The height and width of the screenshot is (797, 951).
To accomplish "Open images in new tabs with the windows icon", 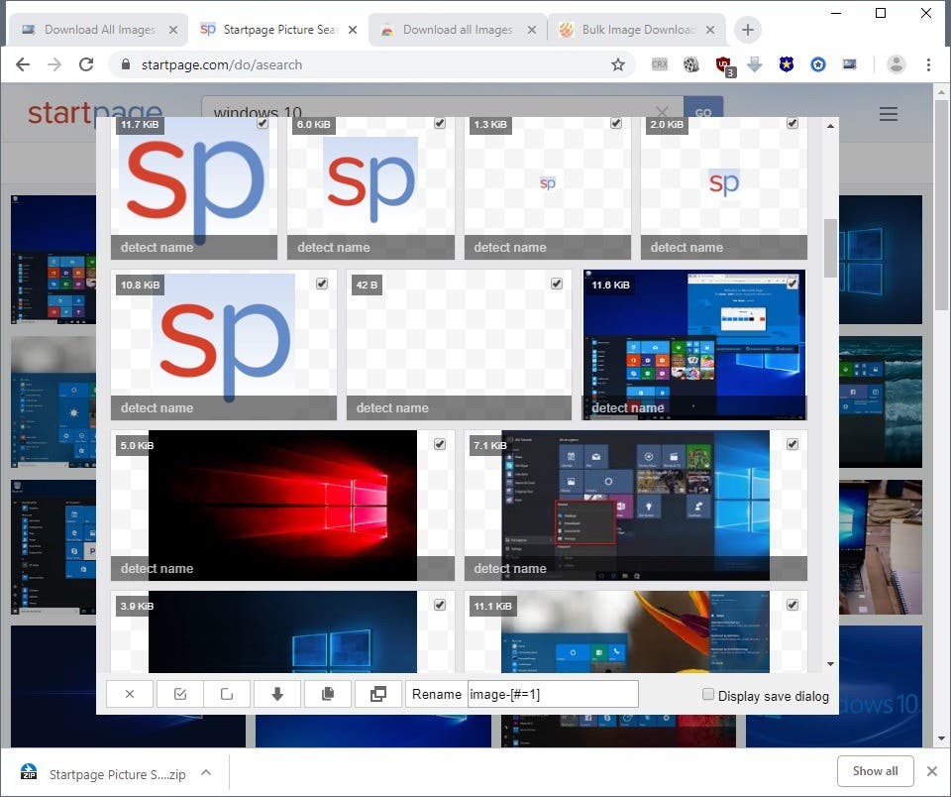I will point(377,694).
